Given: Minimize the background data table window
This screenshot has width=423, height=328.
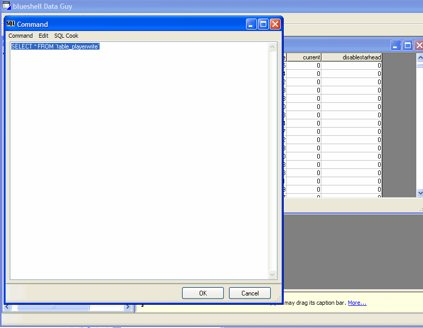Looking at the screenshot, I should 396,45.
